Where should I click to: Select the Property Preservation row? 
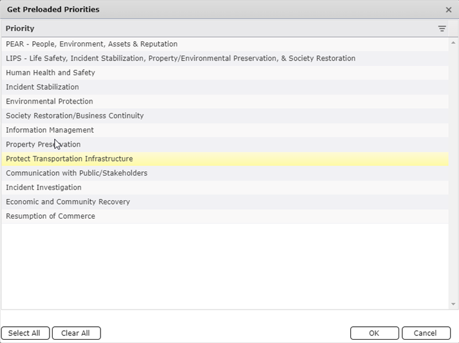[x=43, y=145]
